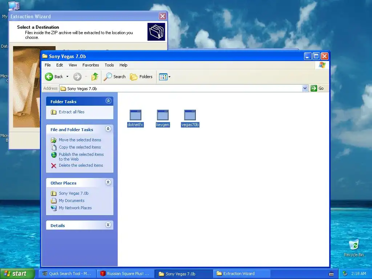This screenshot has height=279, width=372.
Task: Switch to Quick Search Tool taskbar button
Action: coord(67,274)
